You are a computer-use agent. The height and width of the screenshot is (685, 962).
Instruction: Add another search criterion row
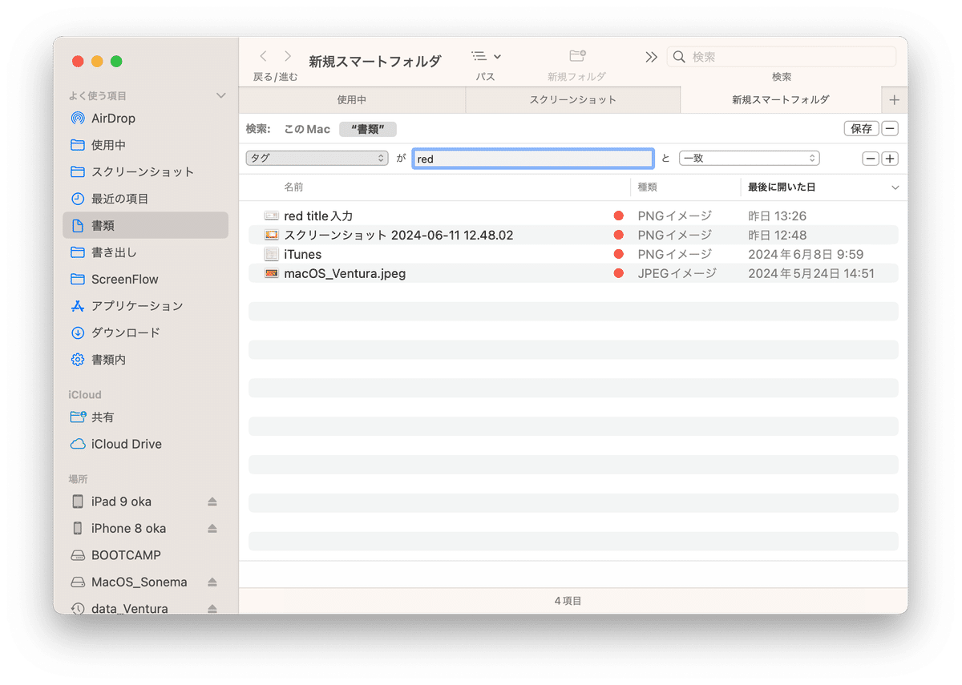[x=890, y=159]
